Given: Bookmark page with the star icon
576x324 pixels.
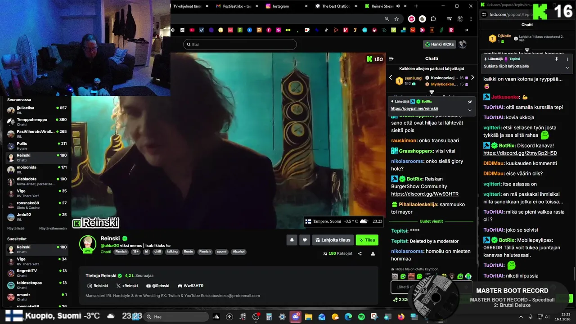Looking at the screenshot, I should 396,19.
